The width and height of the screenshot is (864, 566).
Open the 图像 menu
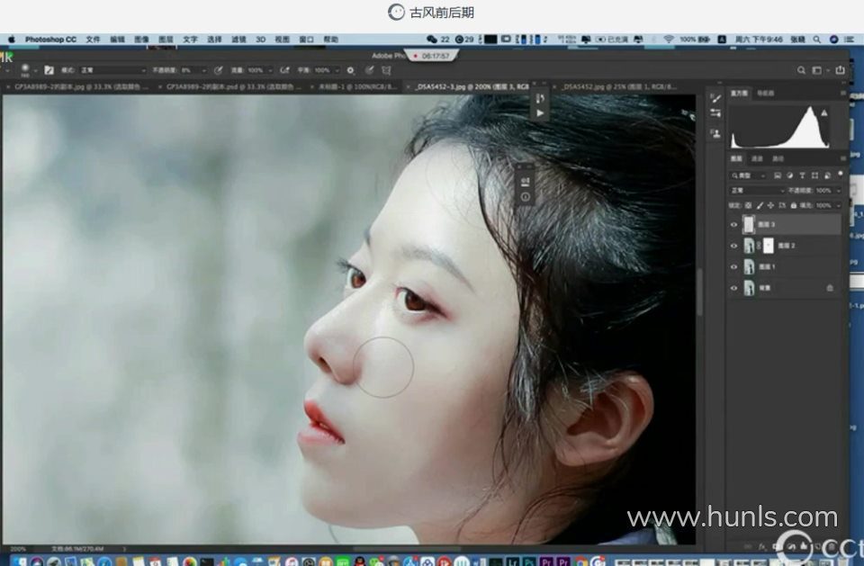click(141, 40)
